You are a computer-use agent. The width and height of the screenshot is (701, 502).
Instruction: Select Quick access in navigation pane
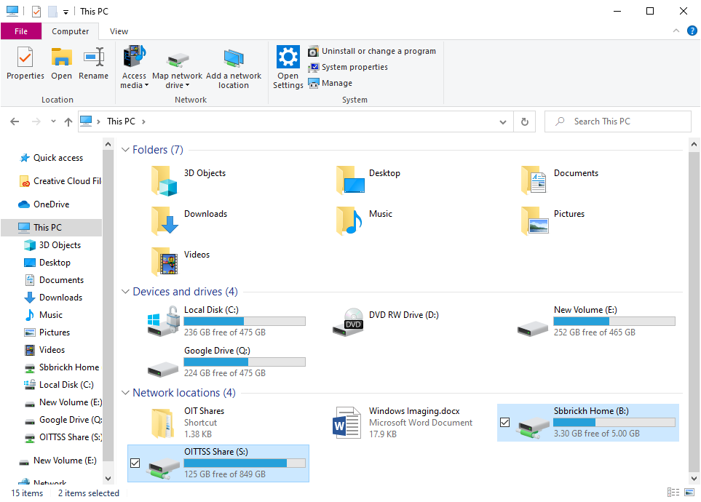point(52,158)
